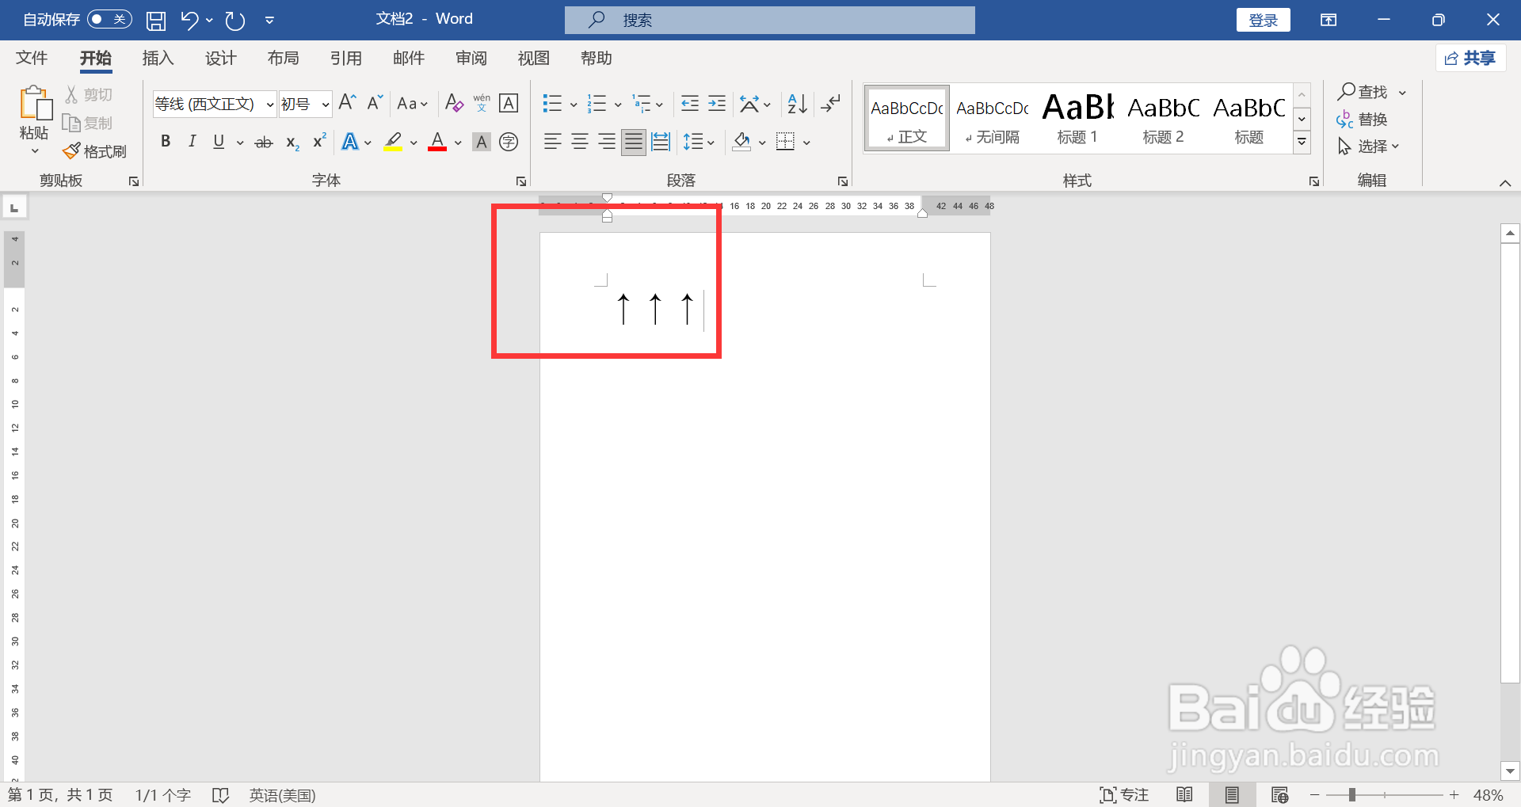Click the Share (共享) button

click(x=1470, y=58)
